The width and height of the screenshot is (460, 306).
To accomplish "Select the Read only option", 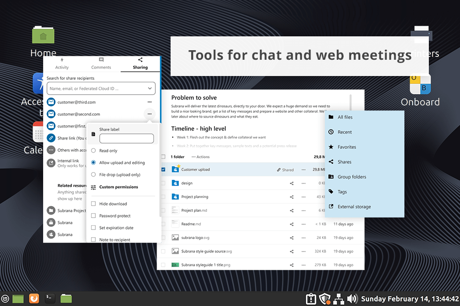I will [x=93, y=151].
